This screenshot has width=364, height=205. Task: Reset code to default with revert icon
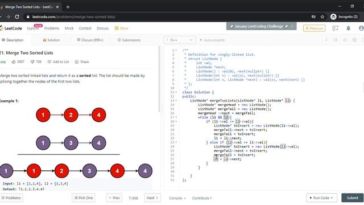[x=345, y=40]
